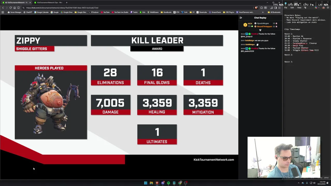Click 'Bastion 4k' timestamp line
The width and height of the screenshot is (331, 186).
tap(294, 36)
